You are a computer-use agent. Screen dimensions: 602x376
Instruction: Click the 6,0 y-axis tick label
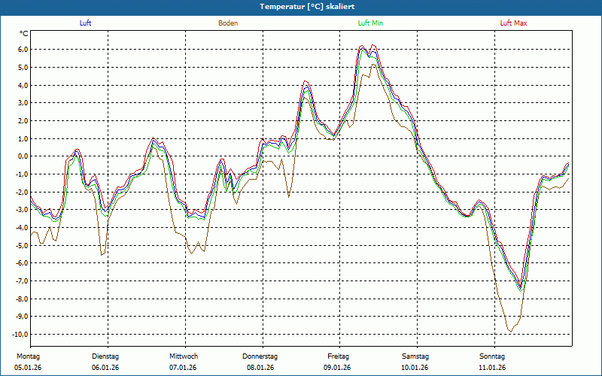click(x=23, y=50)
